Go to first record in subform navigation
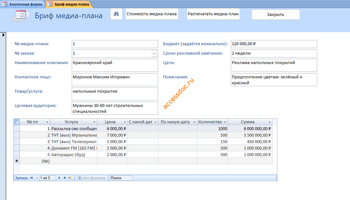Image resolution: width=350 pixels, height=200 pixels. pyautogui.click(x=31, y=178)
